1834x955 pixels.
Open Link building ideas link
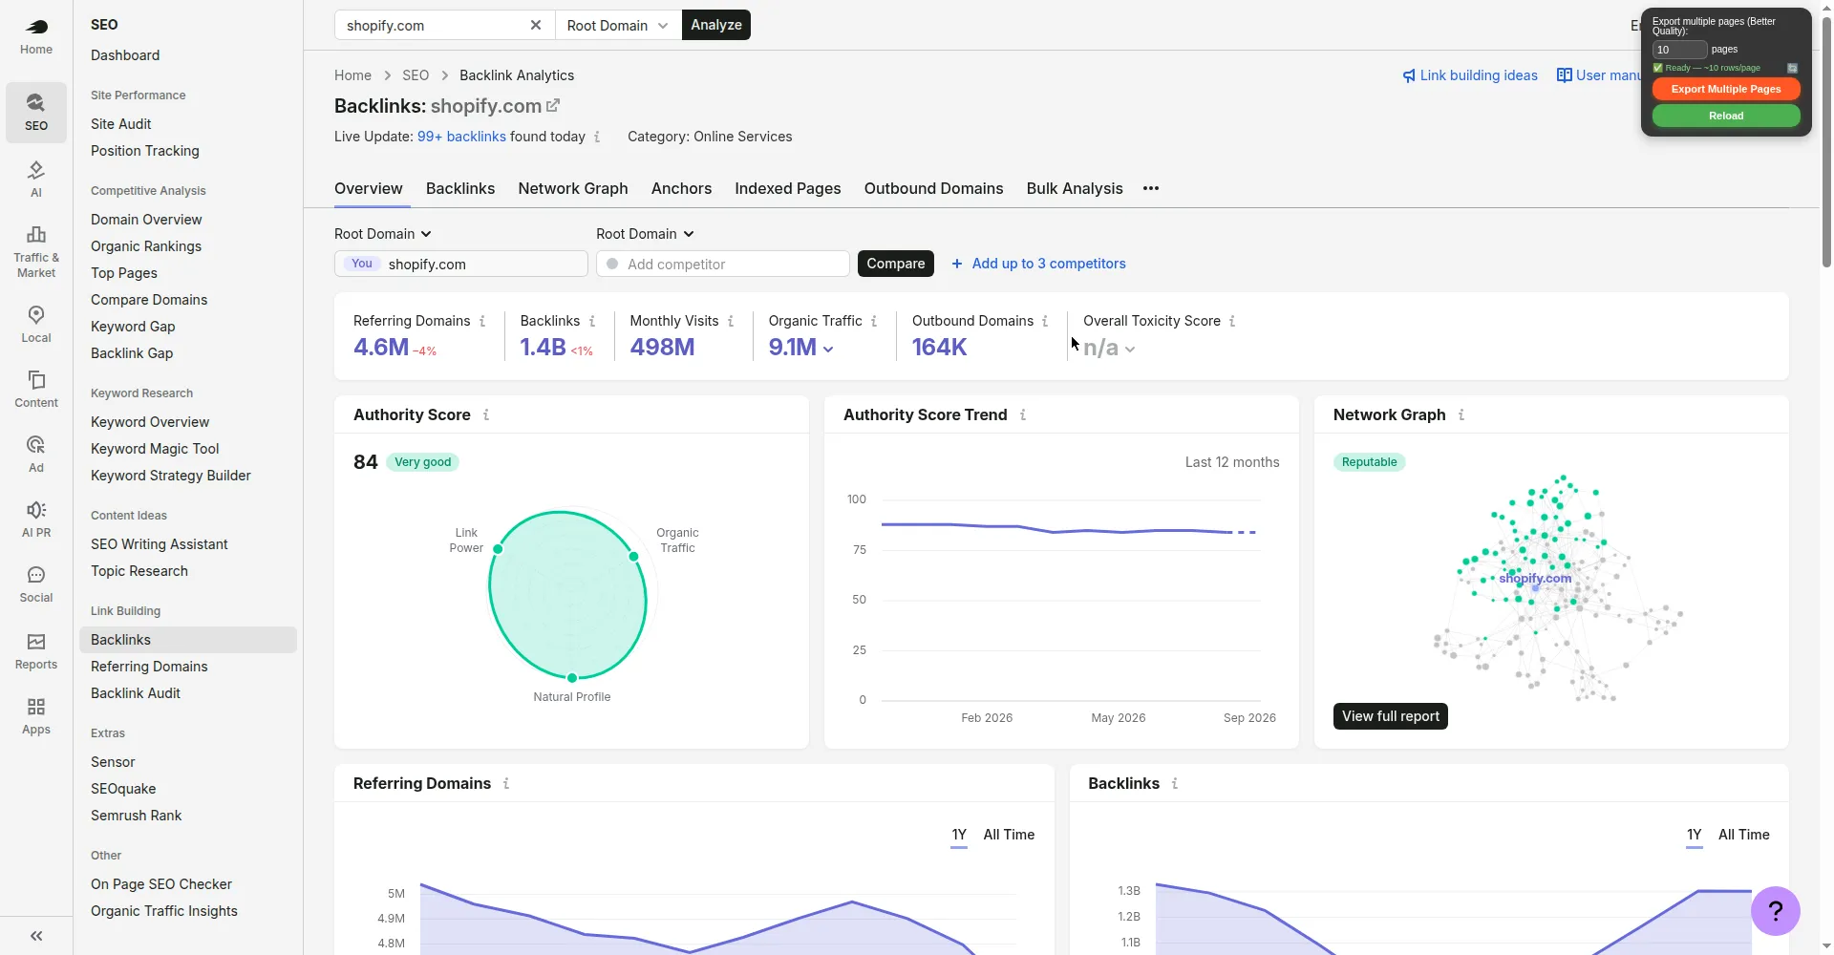pos(1470,75)
